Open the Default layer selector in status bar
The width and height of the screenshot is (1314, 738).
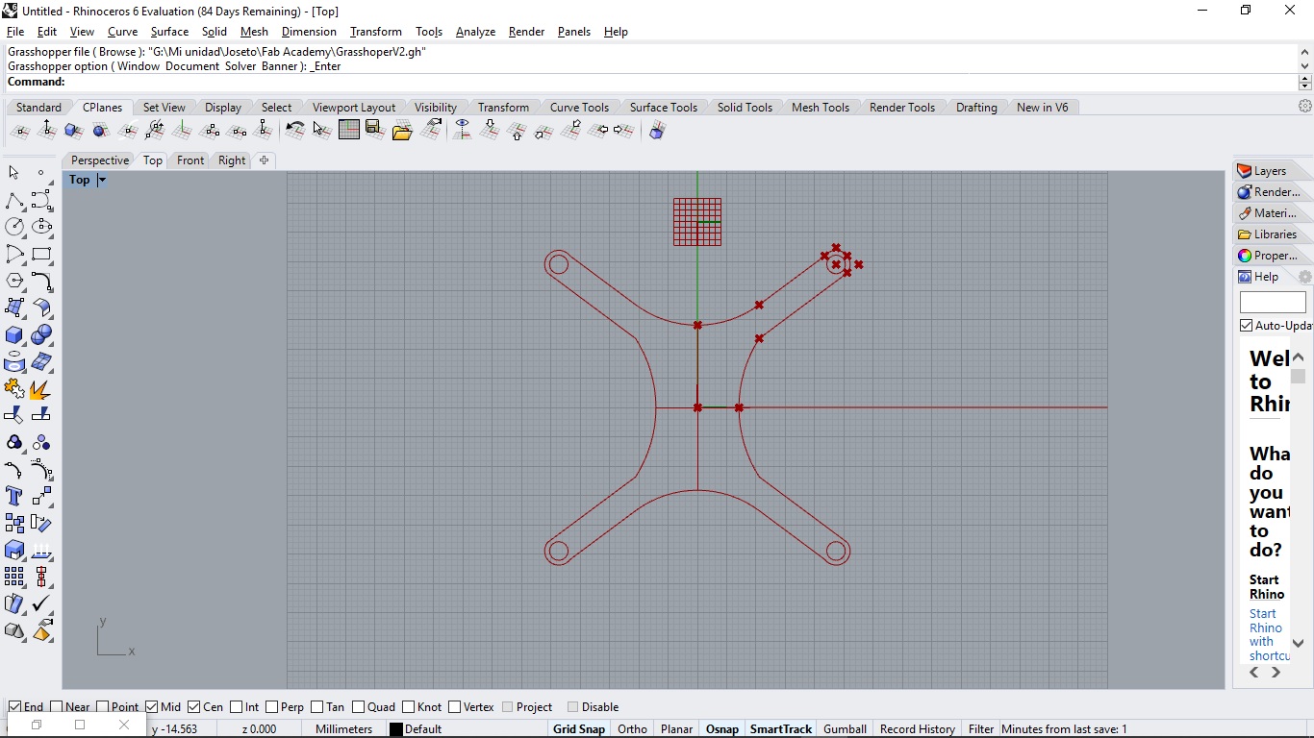[422, 729]
